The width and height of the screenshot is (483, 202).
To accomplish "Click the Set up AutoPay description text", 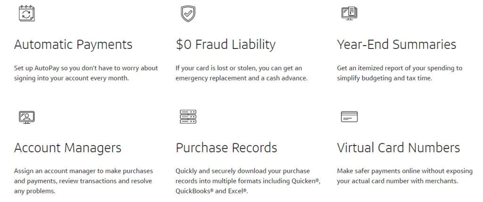I will tap(86, 73).
